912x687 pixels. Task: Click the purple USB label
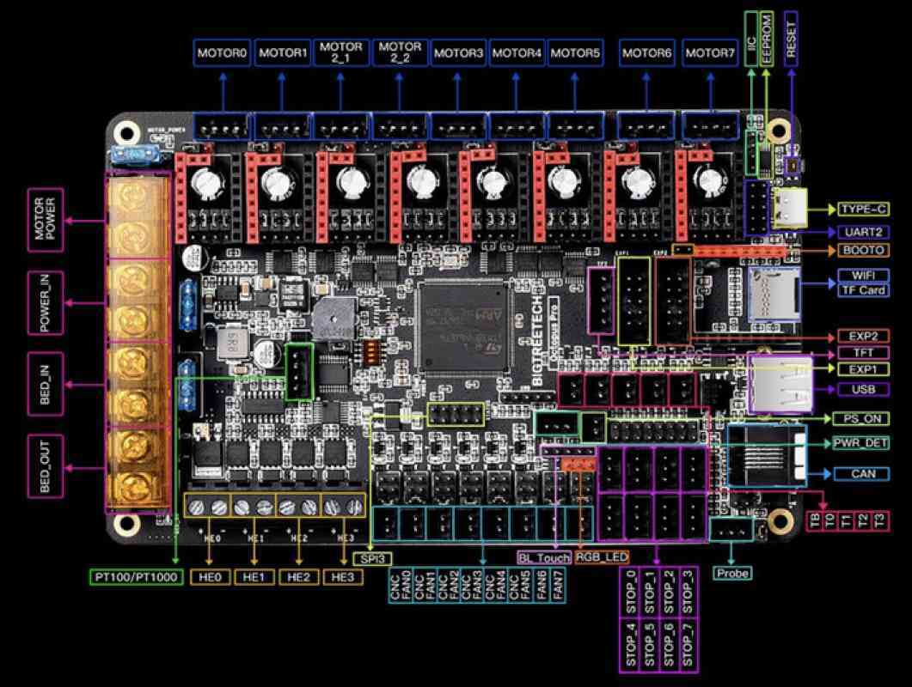(864, 389)
